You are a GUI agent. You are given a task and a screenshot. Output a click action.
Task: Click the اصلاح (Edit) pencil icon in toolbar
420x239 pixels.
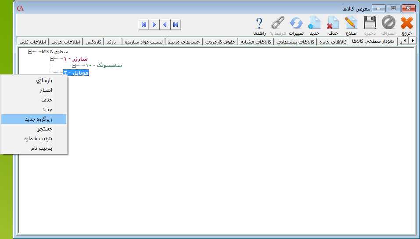pos(351,25)
